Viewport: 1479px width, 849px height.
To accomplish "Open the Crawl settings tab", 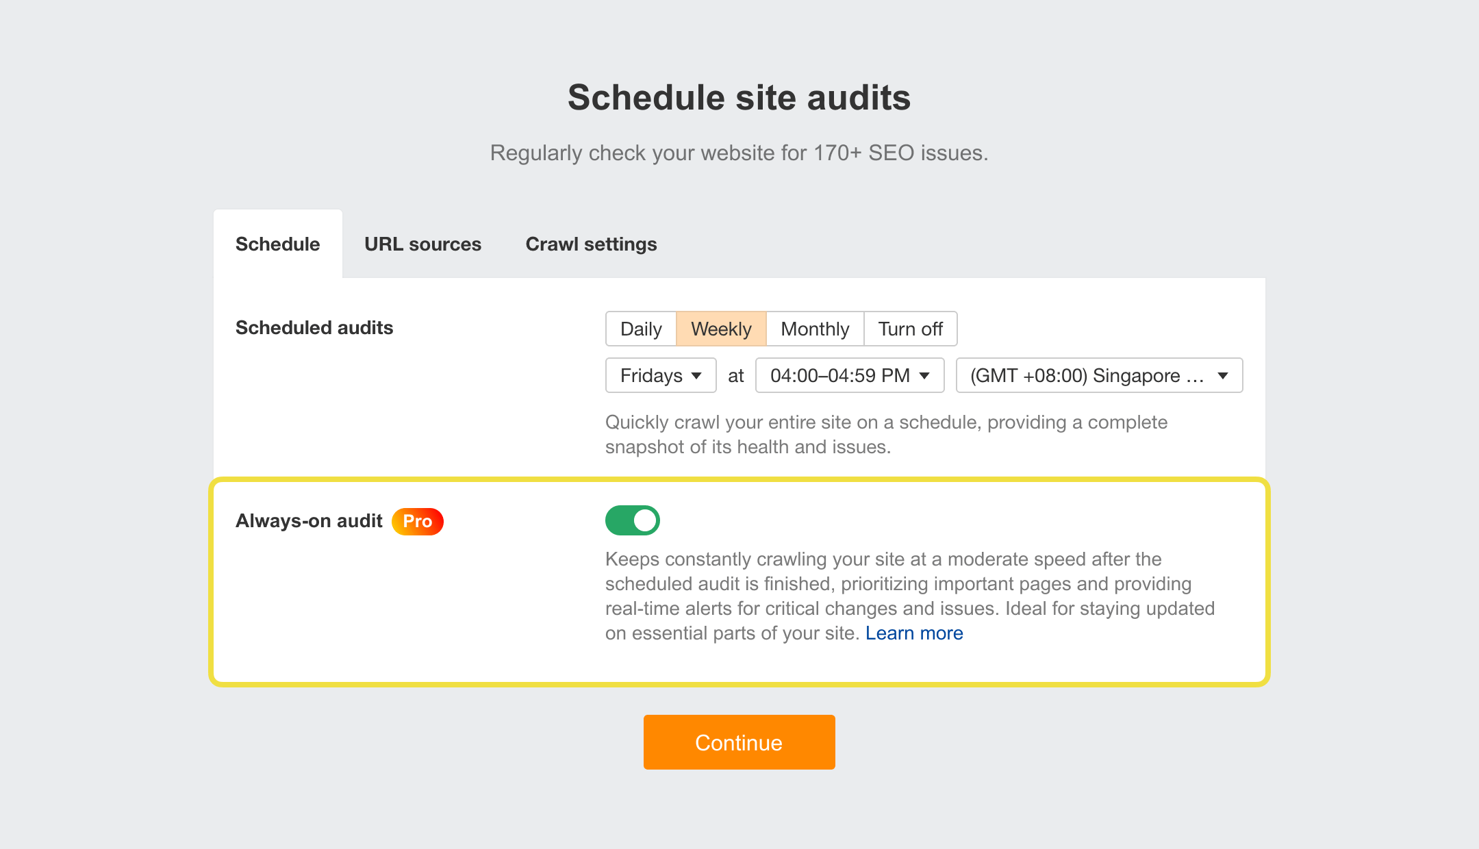I will 591,244.
